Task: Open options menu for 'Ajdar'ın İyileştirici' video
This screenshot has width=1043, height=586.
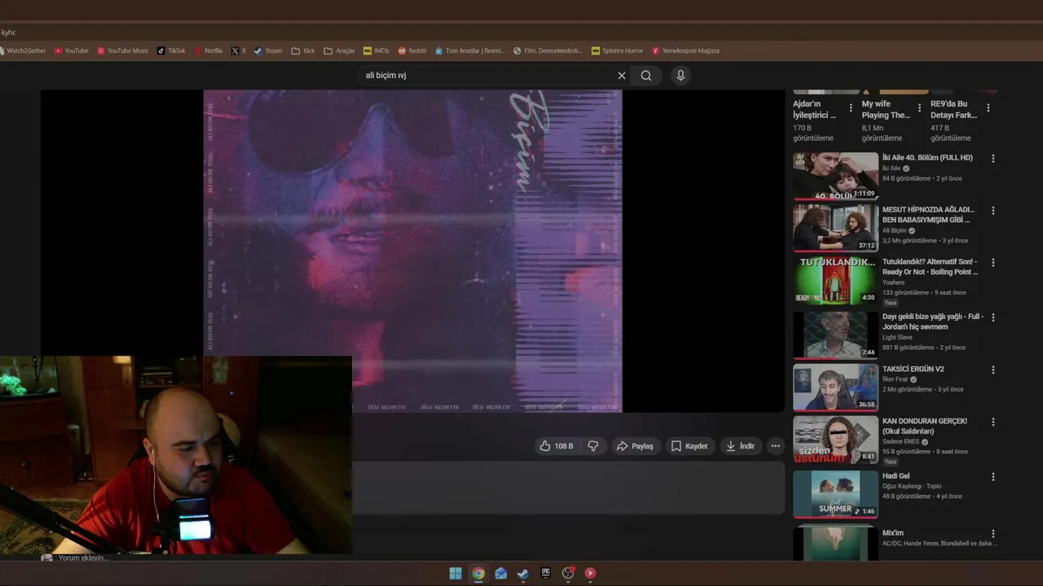Action: [x=851, y=107]
